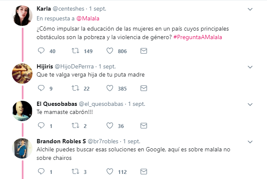Open the #PreguntaAMalala hashtag

198,37
